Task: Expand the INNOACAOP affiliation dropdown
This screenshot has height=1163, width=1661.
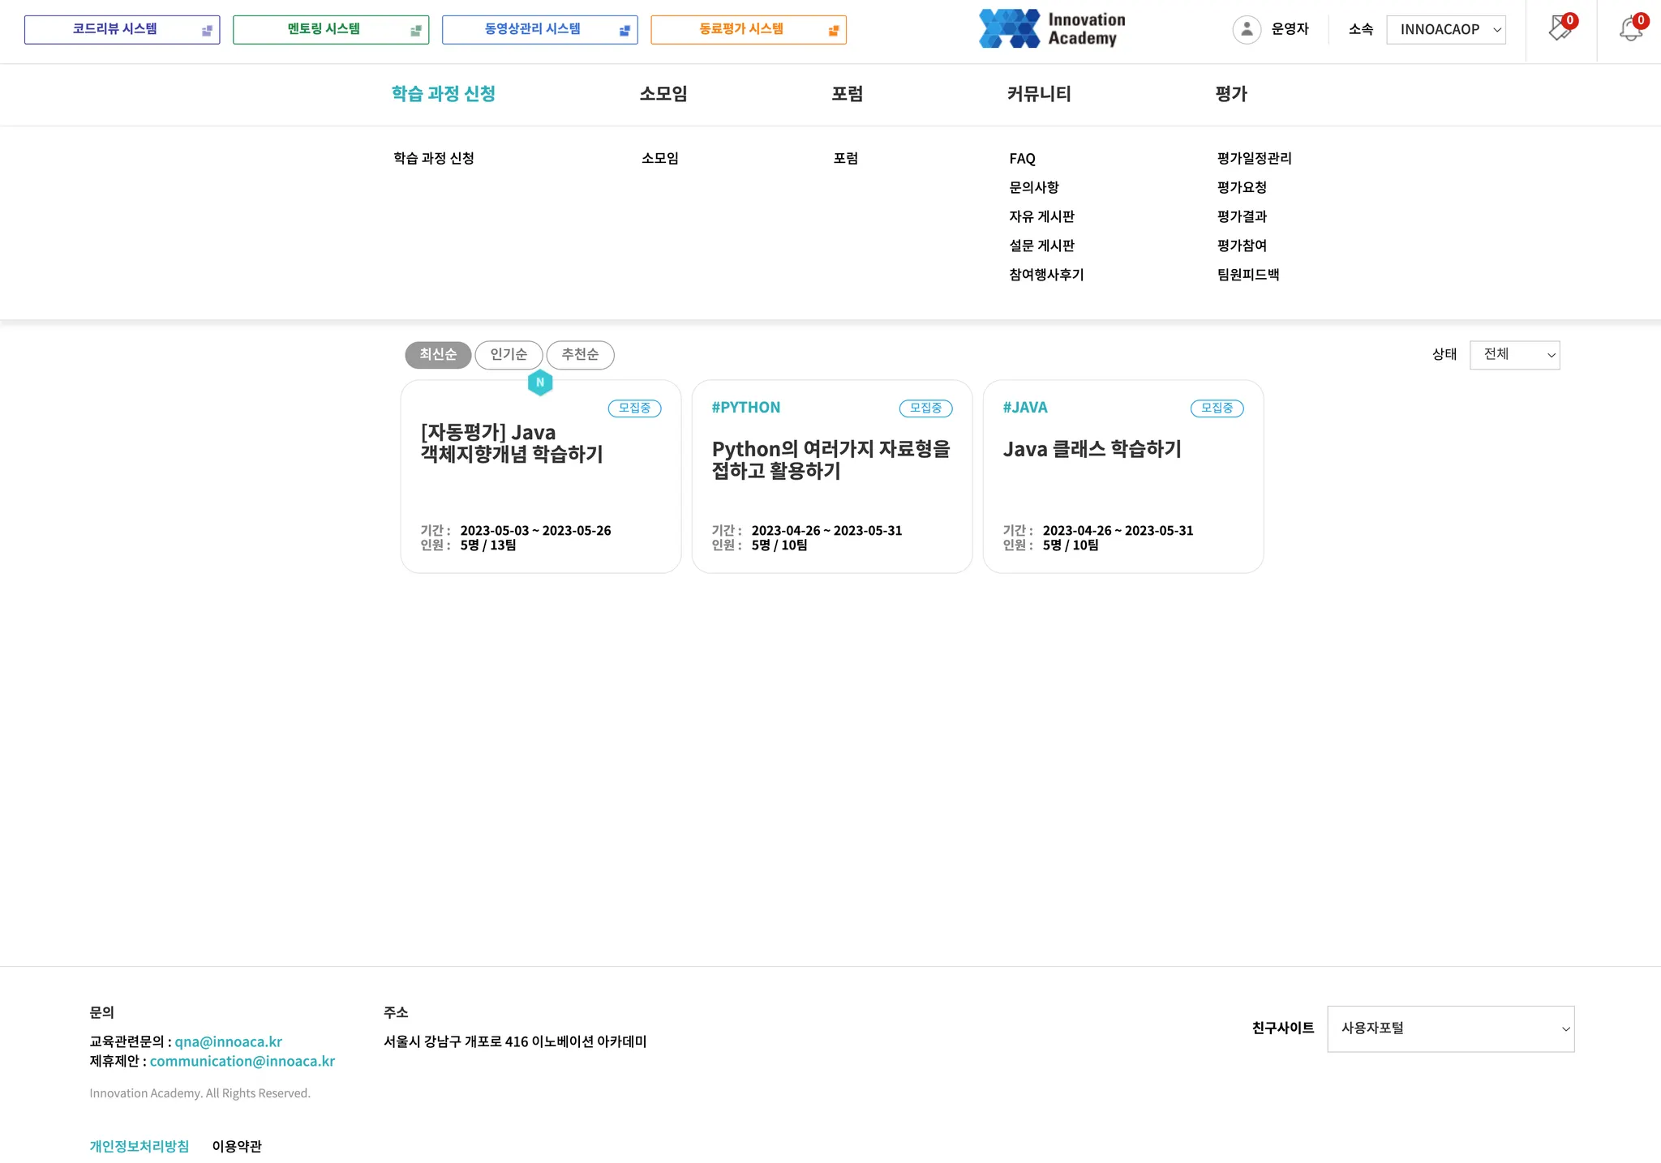Action: 1446,30
